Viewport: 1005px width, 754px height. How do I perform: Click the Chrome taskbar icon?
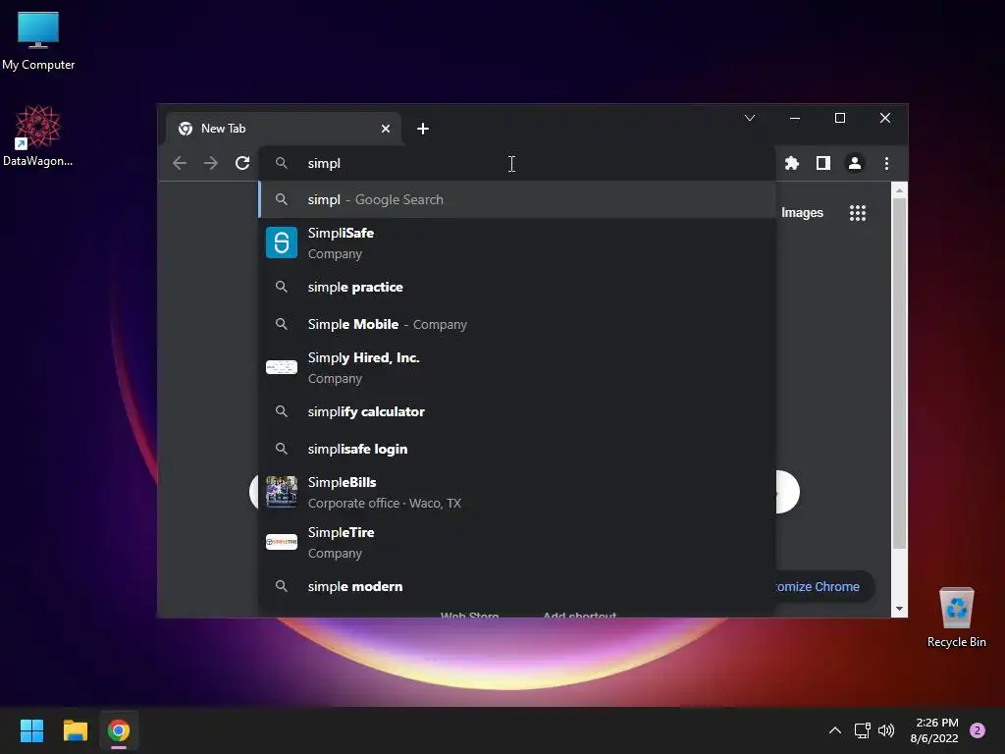119,730
